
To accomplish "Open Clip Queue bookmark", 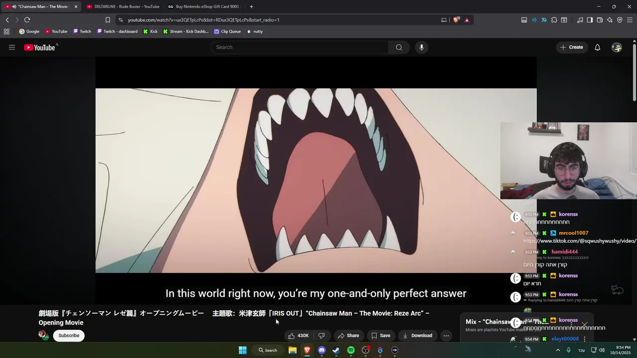I will click(227, 31).
